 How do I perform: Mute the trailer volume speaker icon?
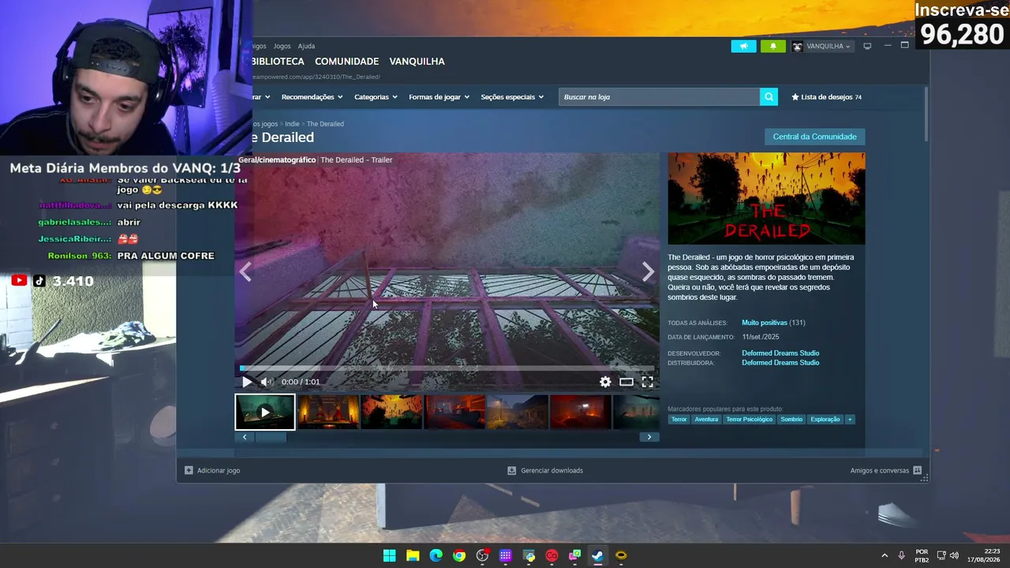coord(267,382)
